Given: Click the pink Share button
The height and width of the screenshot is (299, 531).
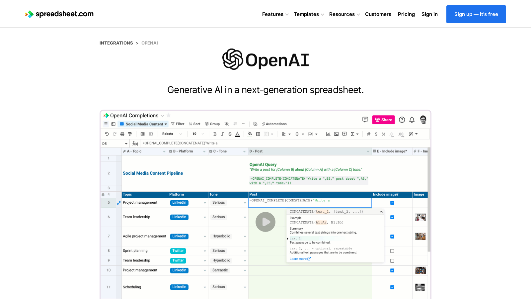Looking at the screenshot, I should (x=384, y=120).
